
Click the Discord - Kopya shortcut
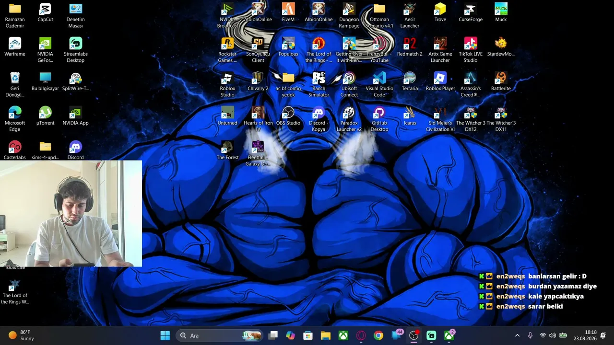319,119
